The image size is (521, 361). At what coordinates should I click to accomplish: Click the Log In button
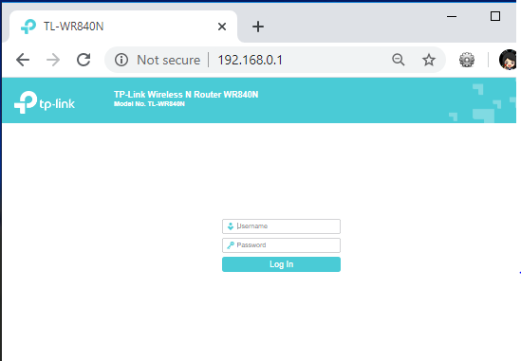(x=281, y=264)
